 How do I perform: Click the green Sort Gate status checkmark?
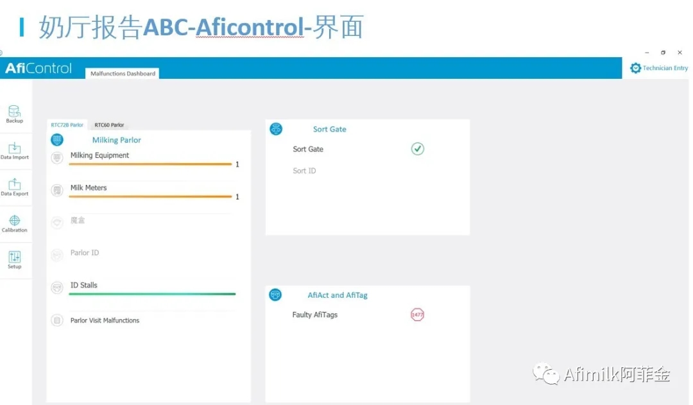pos(417,148)
